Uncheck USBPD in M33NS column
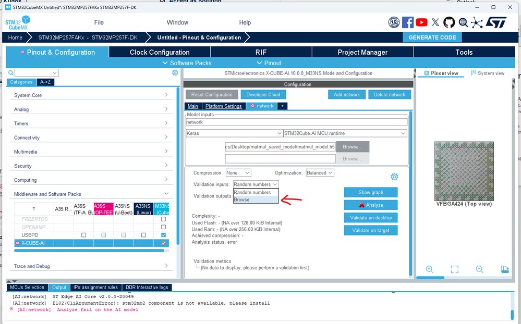The height and width of the screenshot is (324, 521). 163,235
